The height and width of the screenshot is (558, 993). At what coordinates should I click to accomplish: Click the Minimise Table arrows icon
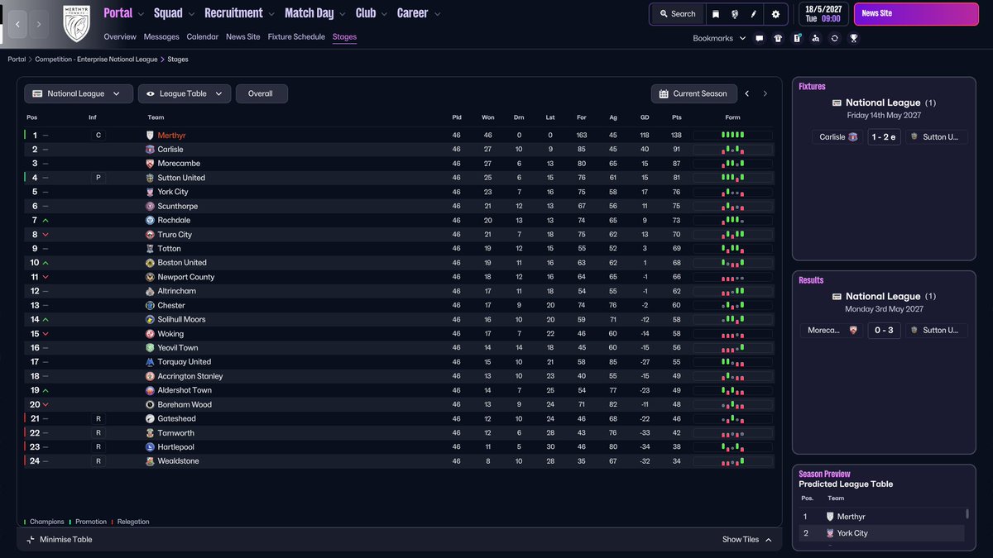[x=31, y=540]
